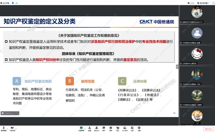This screenshot has height=133, width=215.
Task: Click the red leave meeting button
Action: [x=208, y=129]
